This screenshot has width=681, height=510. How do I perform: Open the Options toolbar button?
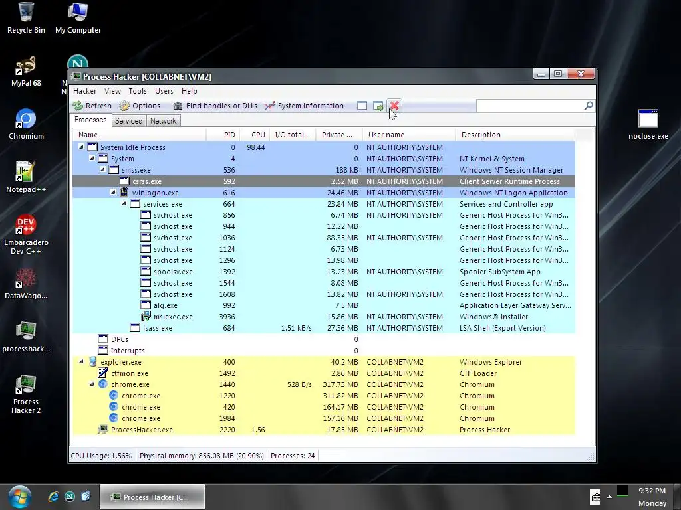click(140, 106)
